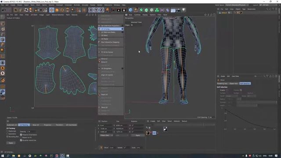This screenshot has width=281, height=158.
Task: Open the File menu in main menu bar
Action: [x=2, y=5]
